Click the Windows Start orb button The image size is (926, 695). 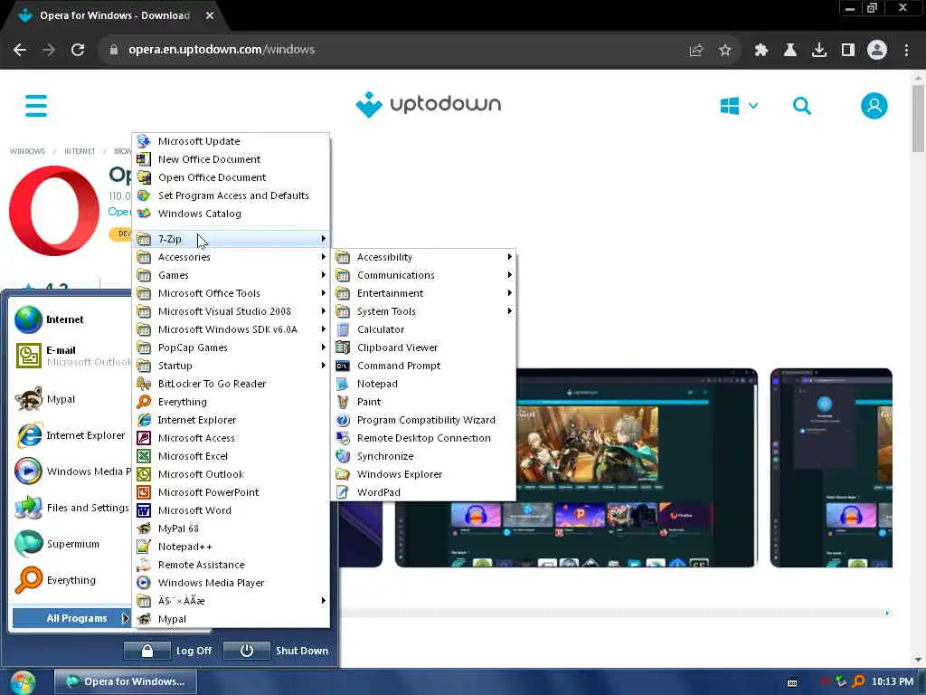pos(23,682)
